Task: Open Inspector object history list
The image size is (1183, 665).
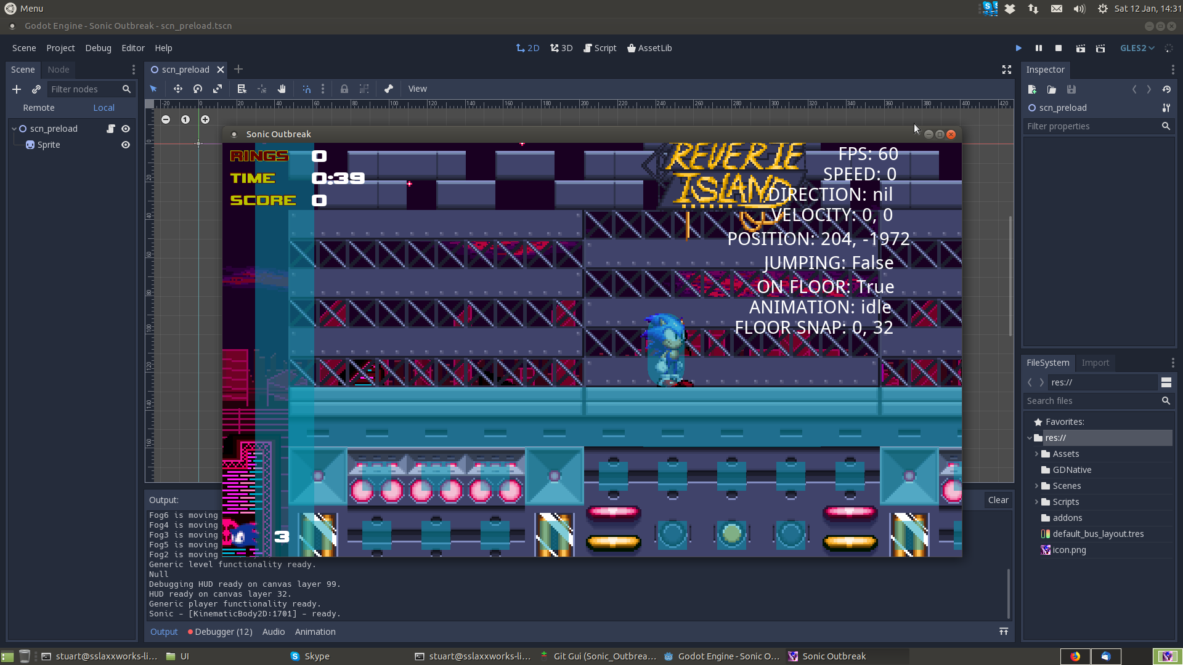Action: (x=1166, y=89)
